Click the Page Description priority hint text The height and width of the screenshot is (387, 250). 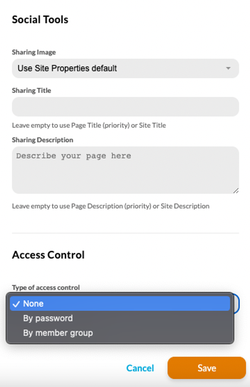(x=111, y=206)
